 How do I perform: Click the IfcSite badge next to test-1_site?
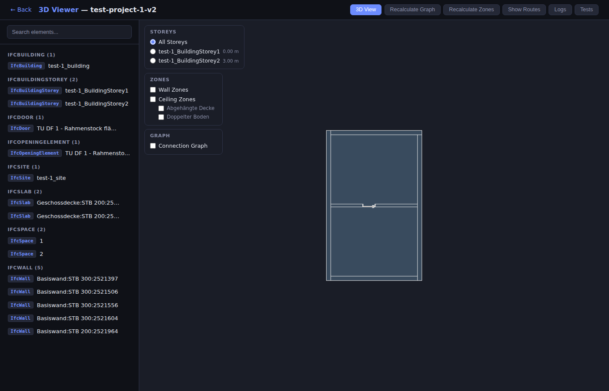(x=20, y=178)
